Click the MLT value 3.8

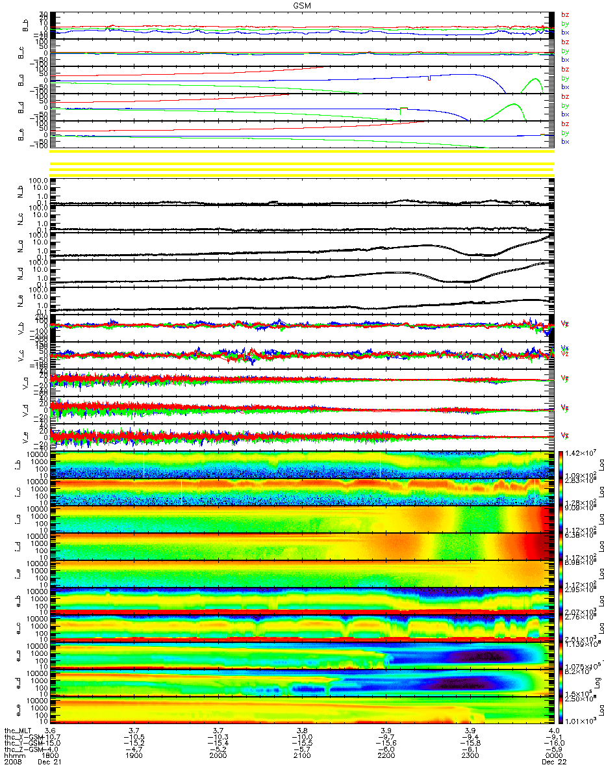click(302, 730)
